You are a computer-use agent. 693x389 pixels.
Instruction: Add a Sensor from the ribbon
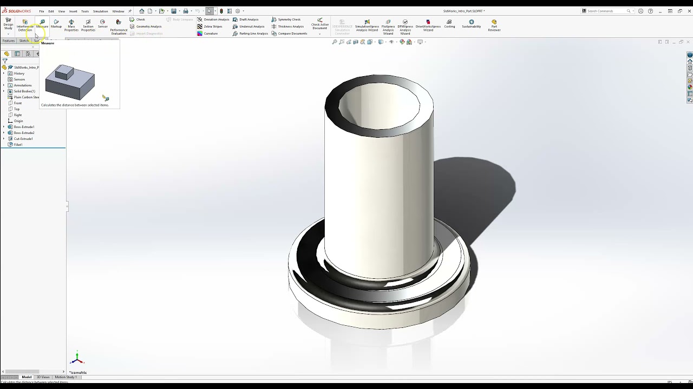click(x=102, y=24)
